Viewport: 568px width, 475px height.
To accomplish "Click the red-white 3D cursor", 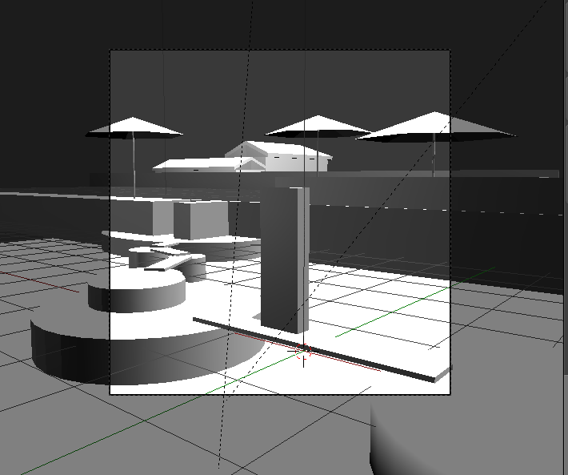I will (x=303, y=351).
